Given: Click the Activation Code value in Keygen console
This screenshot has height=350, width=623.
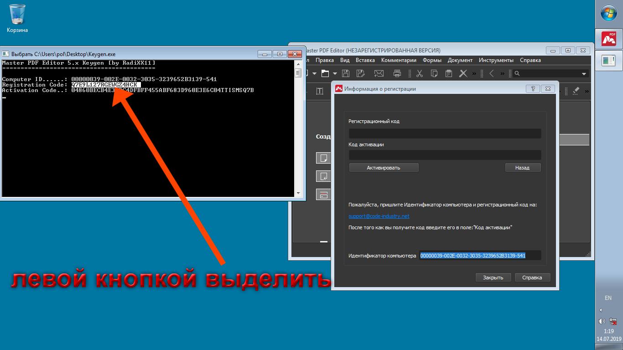Looking at the screenshot, I should coord(162,90).
